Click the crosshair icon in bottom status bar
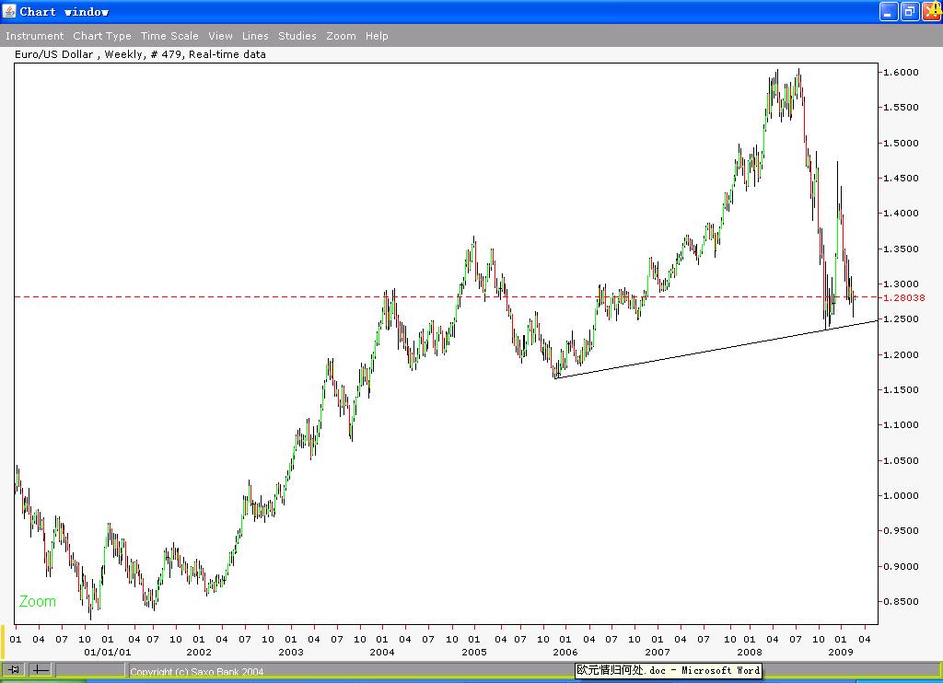Screen dimensions: 943x683 point(41,669)
